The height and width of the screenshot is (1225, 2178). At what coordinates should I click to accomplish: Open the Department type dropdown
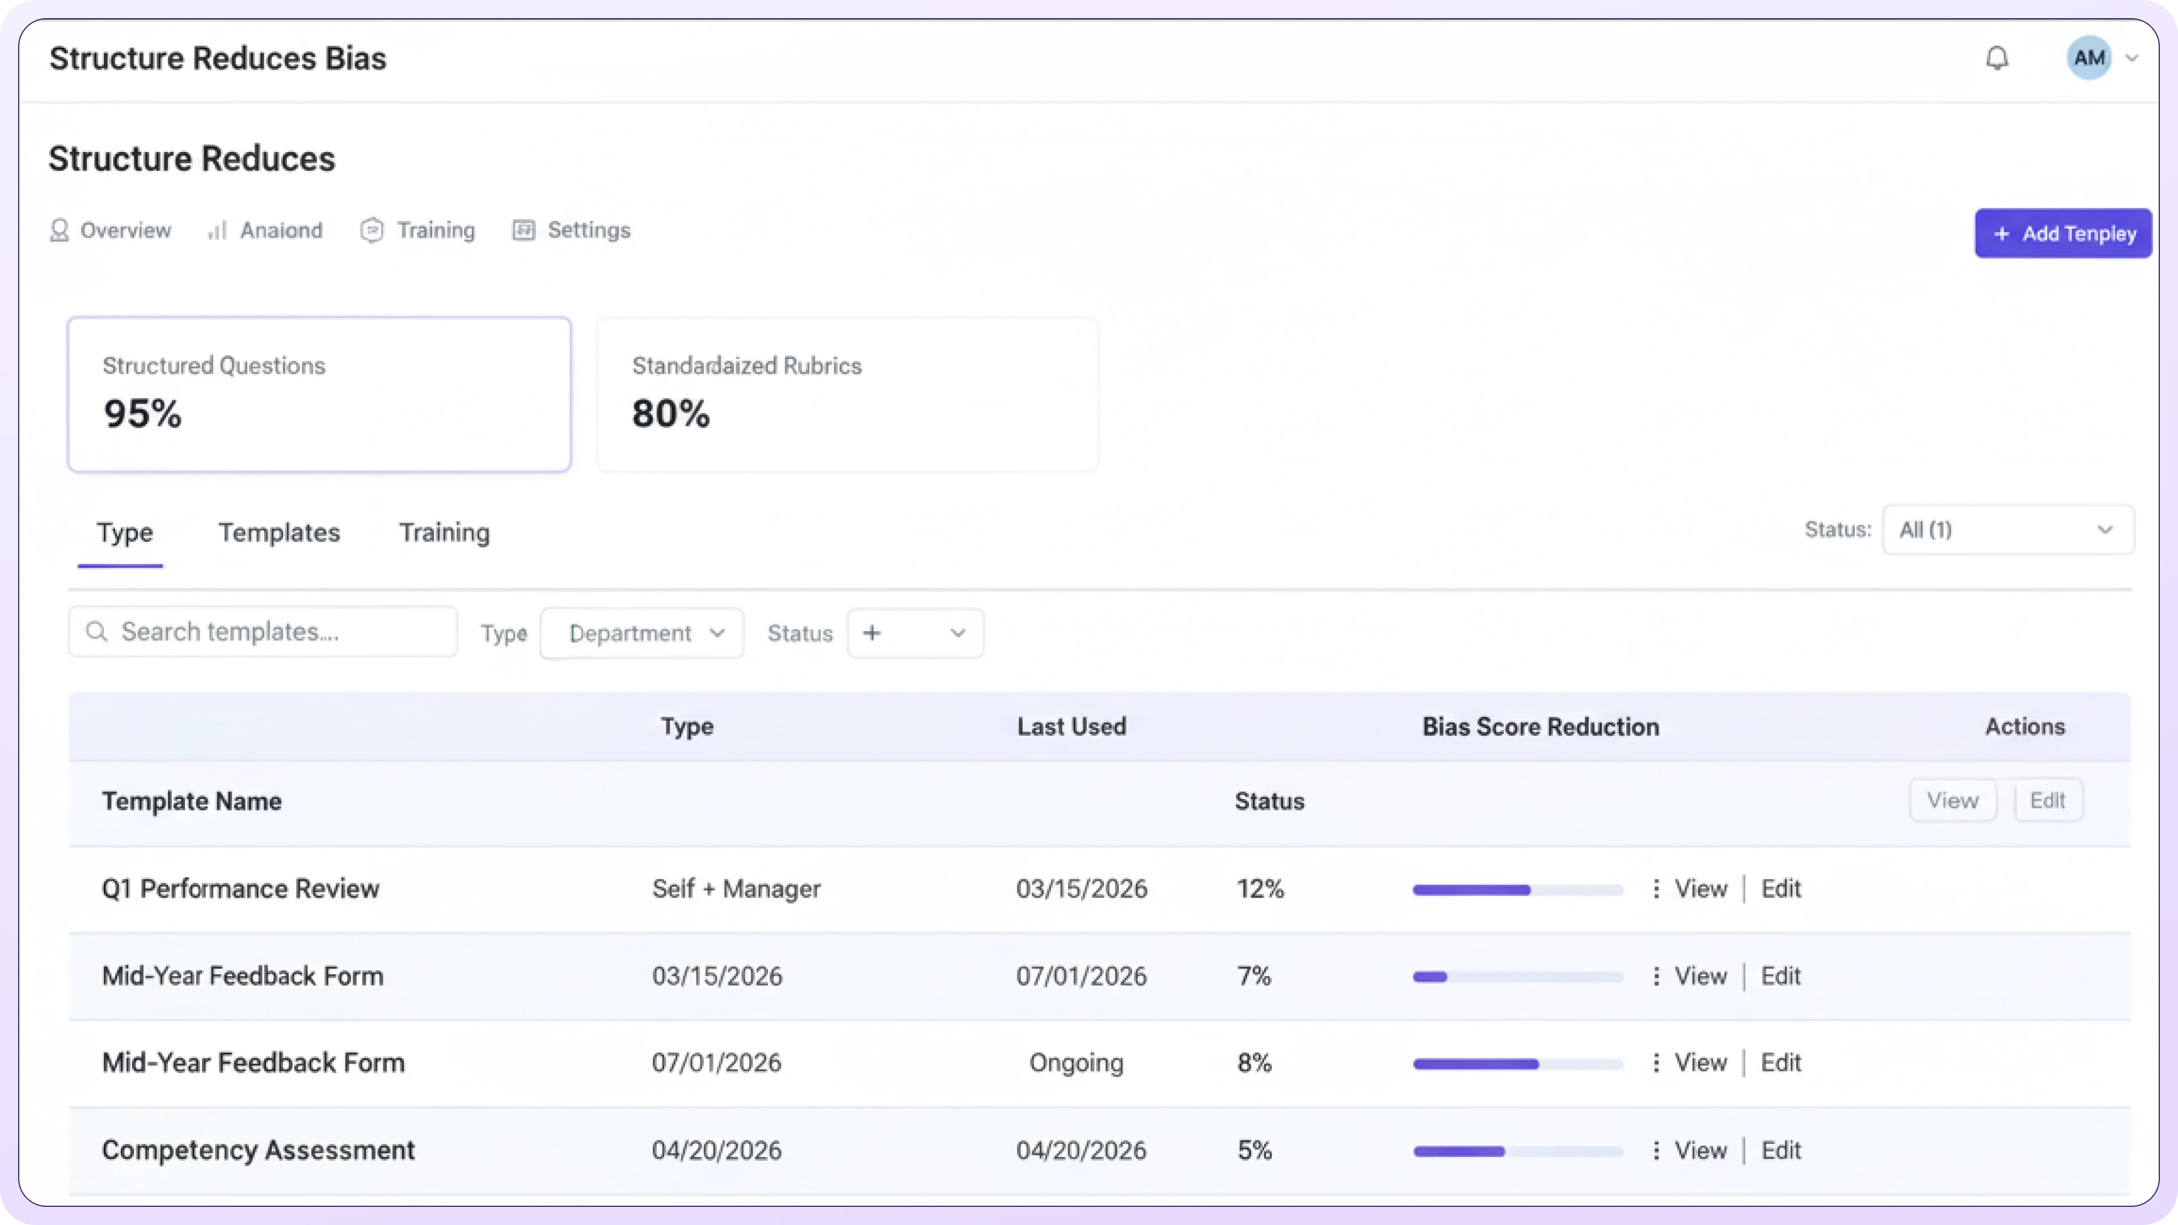tap(641, 633)
